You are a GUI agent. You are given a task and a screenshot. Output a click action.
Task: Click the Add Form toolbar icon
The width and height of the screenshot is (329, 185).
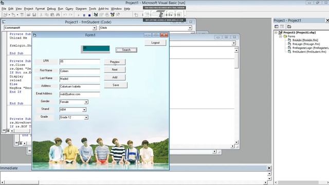pyautogui.click(x=13, y=15)
